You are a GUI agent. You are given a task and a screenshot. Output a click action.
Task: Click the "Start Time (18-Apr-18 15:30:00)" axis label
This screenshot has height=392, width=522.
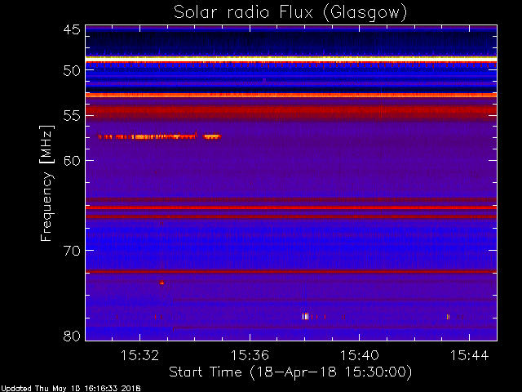pyautogui.click(x=290, y=372)
